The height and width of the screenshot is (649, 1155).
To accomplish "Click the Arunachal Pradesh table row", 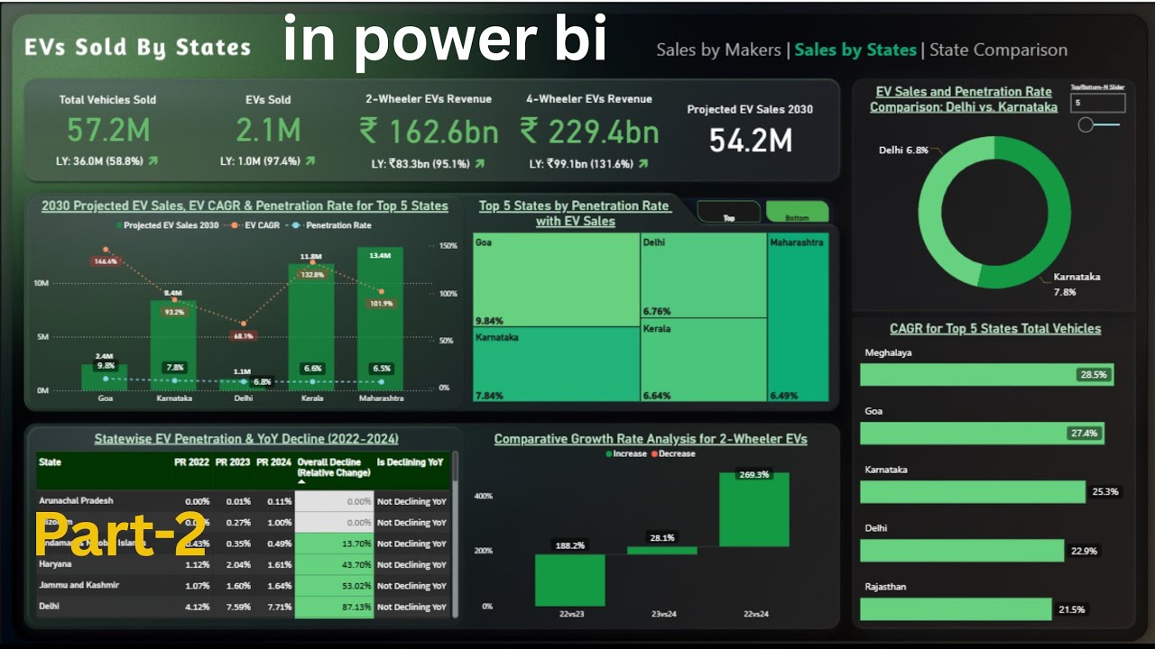I will click(x=243, y=501).
